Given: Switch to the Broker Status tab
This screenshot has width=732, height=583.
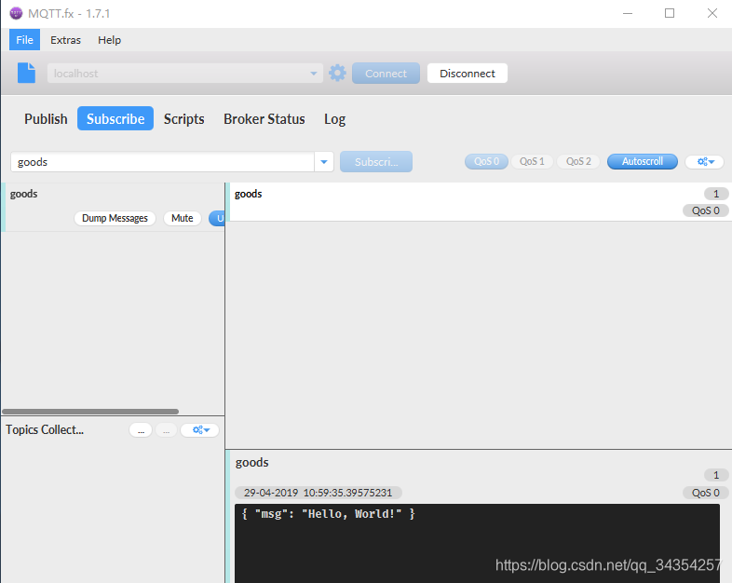Looking at the screenshot, I should point(264,119).
